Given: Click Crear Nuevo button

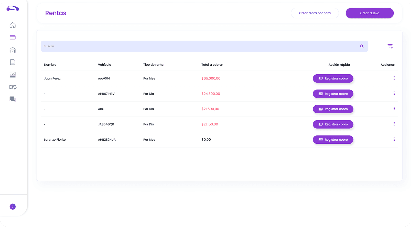Looking at the screenshot, I should [370, 13].
